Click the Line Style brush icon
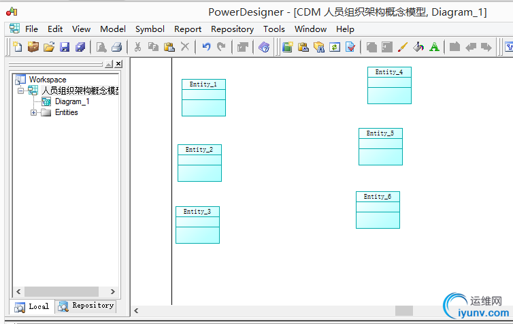 pos(403,47)
